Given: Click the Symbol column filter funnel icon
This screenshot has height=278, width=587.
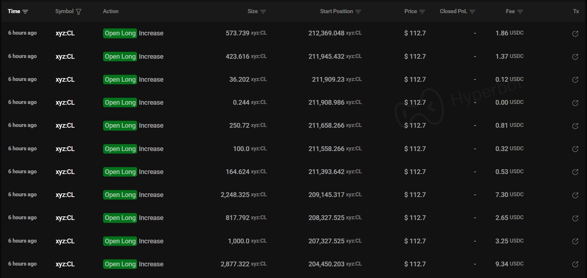Looking at the screenshot, I should click(78, 12).
